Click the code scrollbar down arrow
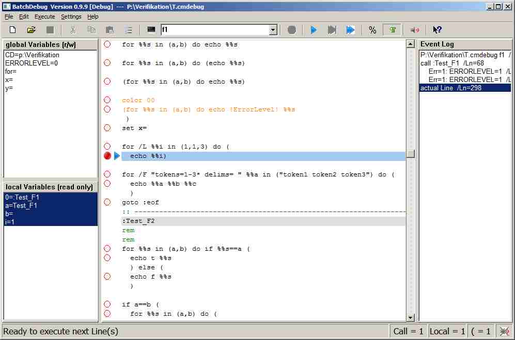 [411, 317]
